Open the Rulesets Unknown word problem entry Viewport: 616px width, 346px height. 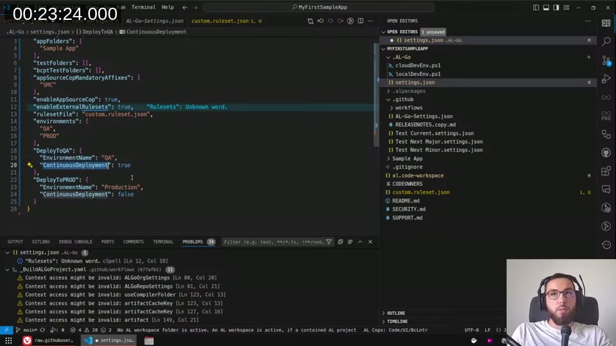[x=96, y=261]
